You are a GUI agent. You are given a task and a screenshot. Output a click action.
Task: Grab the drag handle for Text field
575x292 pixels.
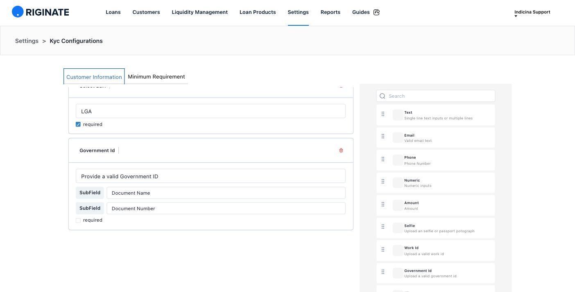(383, 114)
